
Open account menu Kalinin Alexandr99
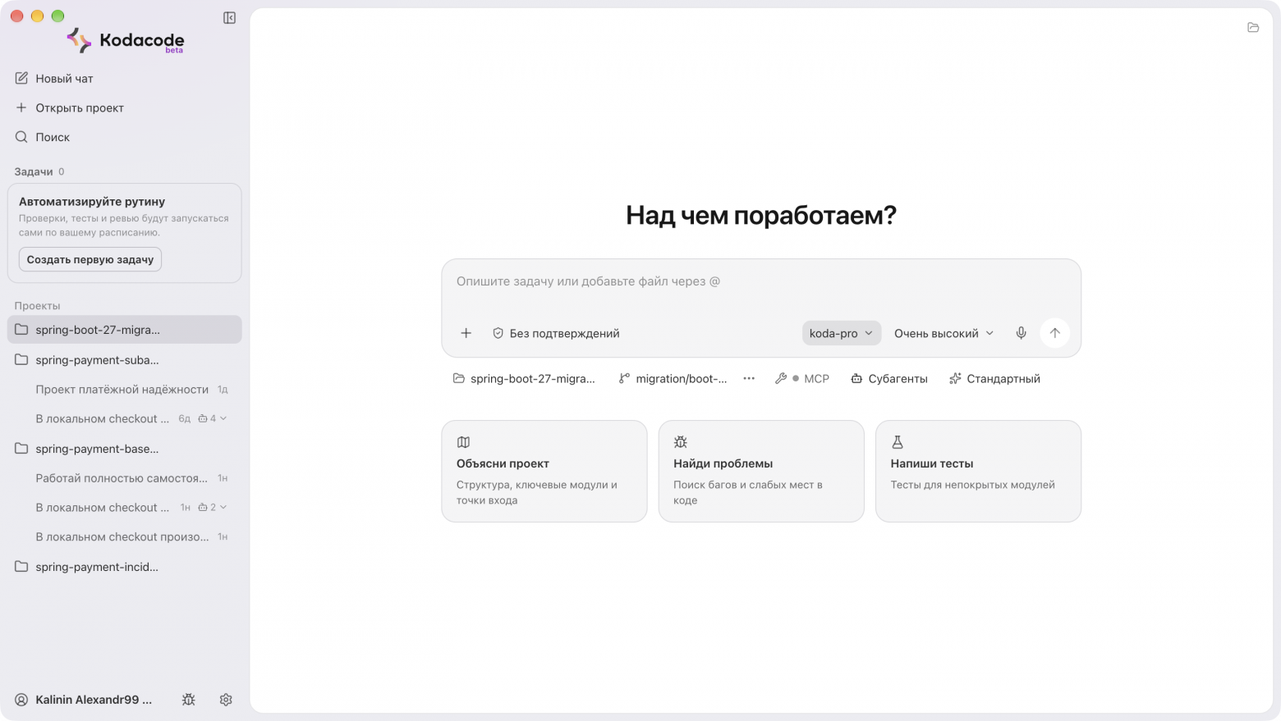pos(84,700)
